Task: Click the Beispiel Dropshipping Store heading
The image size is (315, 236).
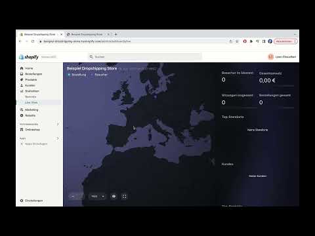Action: [x=92, y=68]
